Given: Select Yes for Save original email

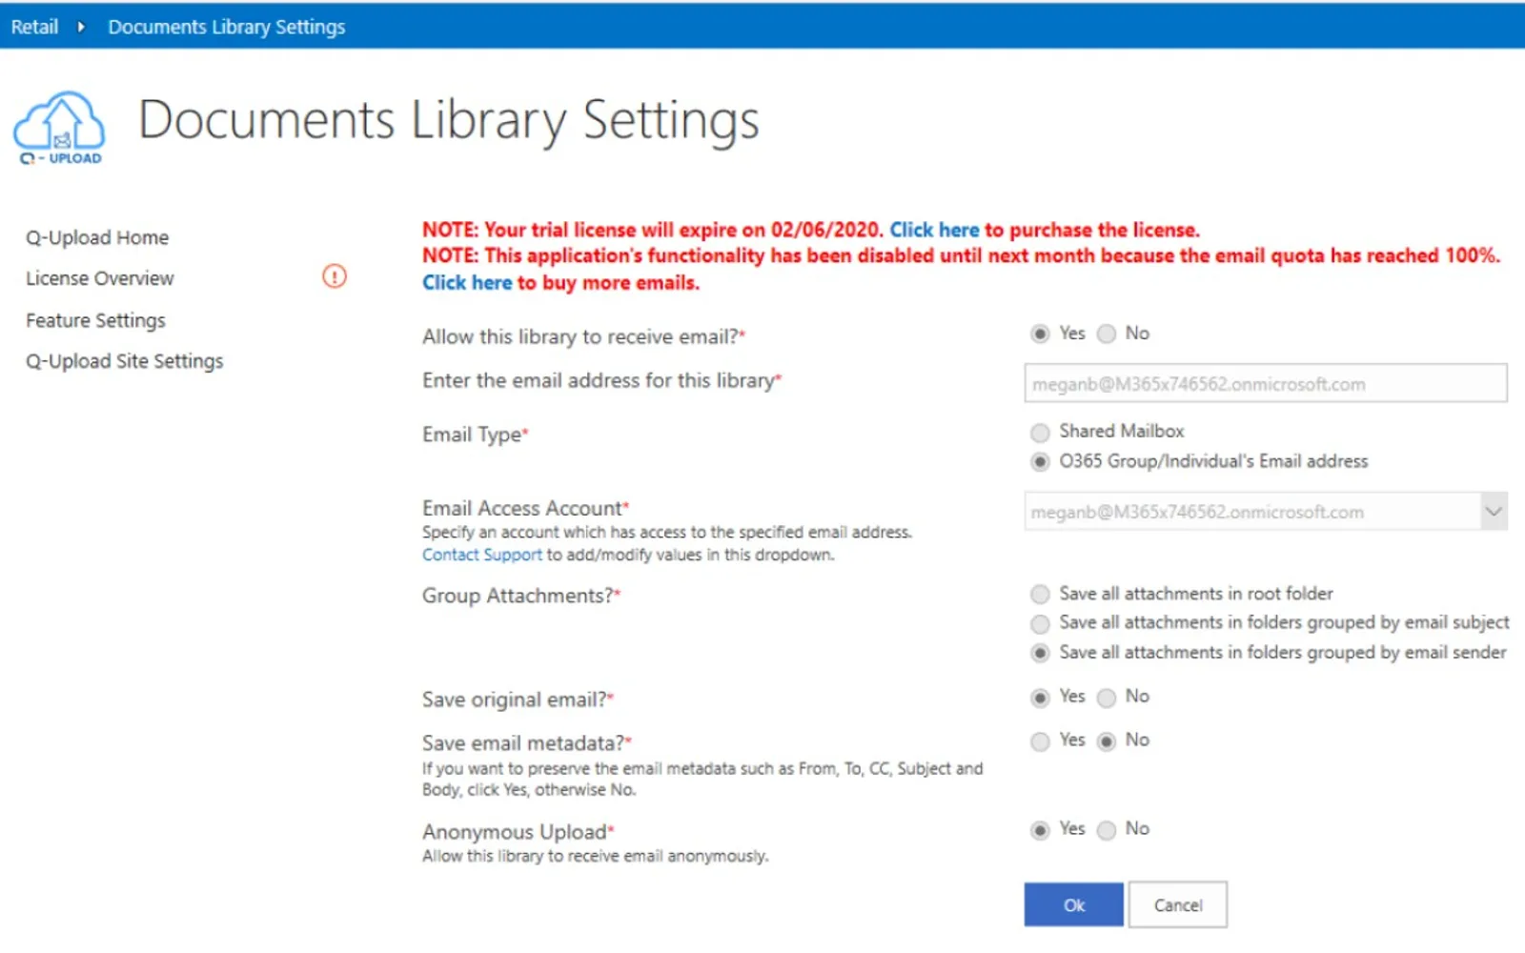Looking at the screenshot, I should point(1040,698).
